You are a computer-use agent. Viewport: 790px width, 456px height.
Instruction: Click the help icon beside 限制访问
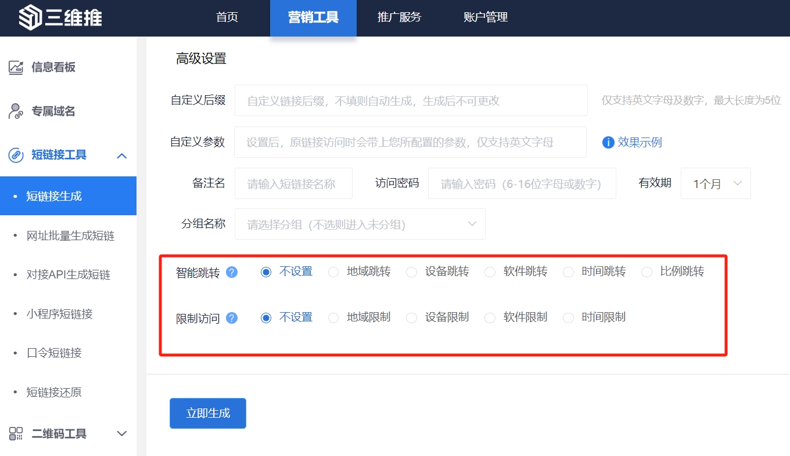click(x=232, y=318)
